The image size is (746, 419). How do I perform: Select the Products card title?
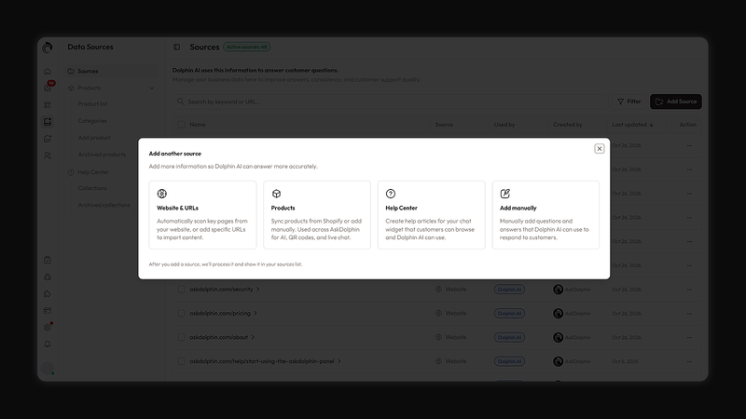pos(283,208)
